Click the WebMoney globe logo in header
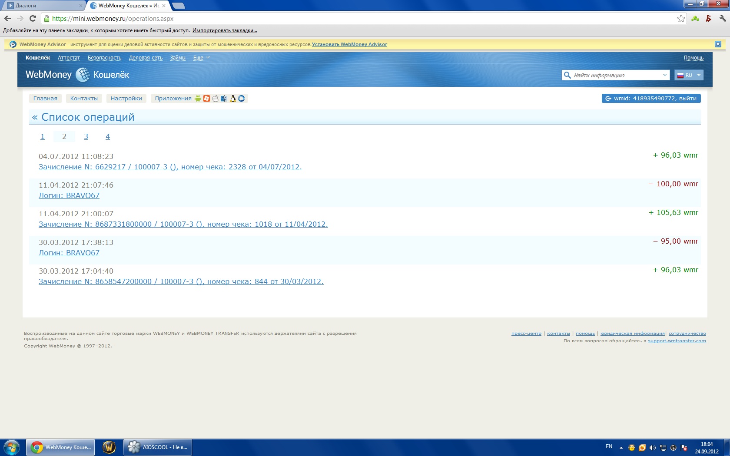Viewport: 730px width, 456px height. click(x=83, y=75)
